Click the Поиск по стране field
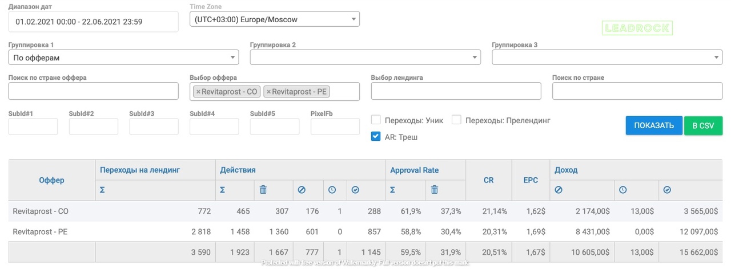The image size is (731, 273). pyautogui.click(x=637, y=91)
